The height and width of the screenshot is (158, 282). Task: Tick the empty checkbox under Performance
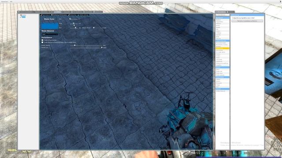(x=42, y=43)
